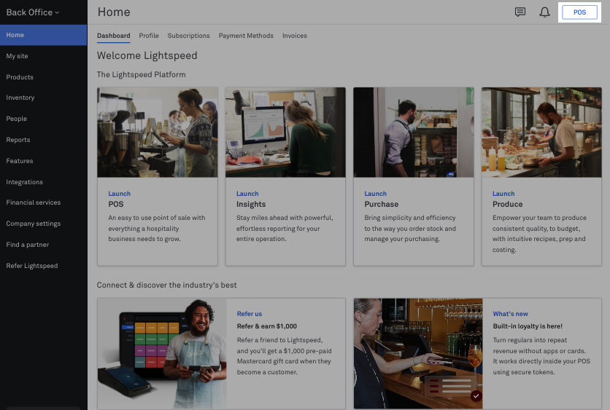Switch to the Subscriptions tab
This screenshot has height=410, width=610.
(x=188, y=36)
